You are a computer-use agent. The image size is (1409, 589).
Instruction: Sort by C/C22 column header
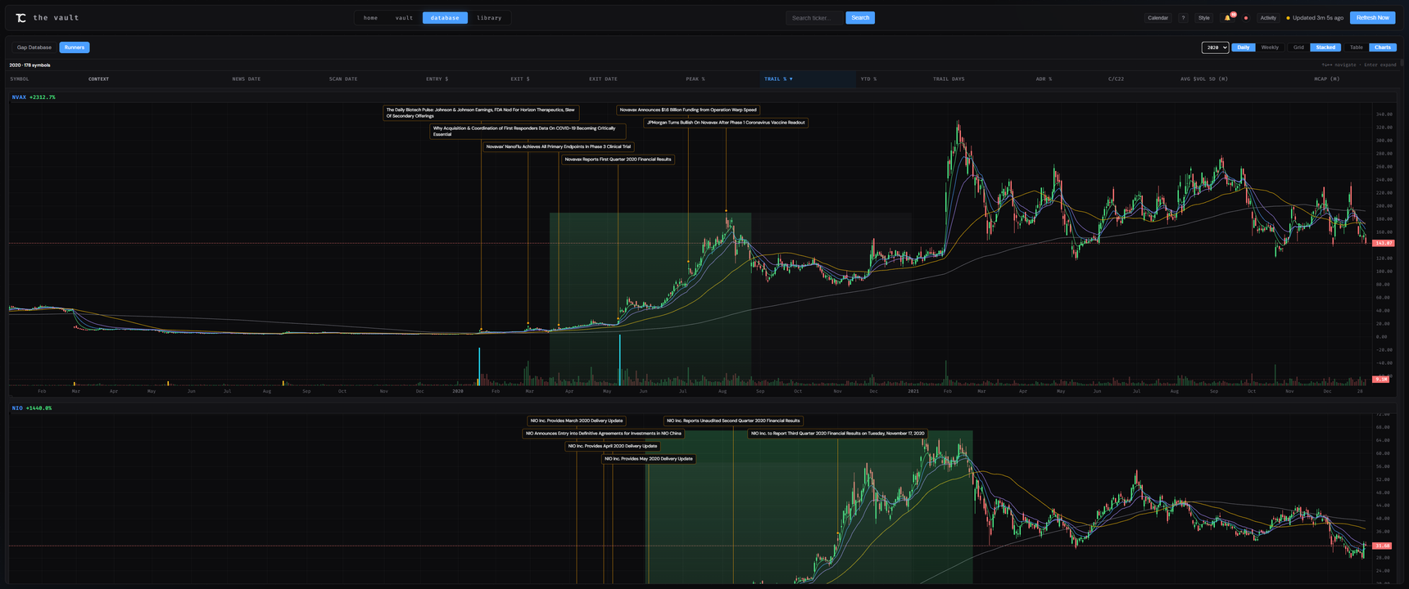(x=1116, y=79)
